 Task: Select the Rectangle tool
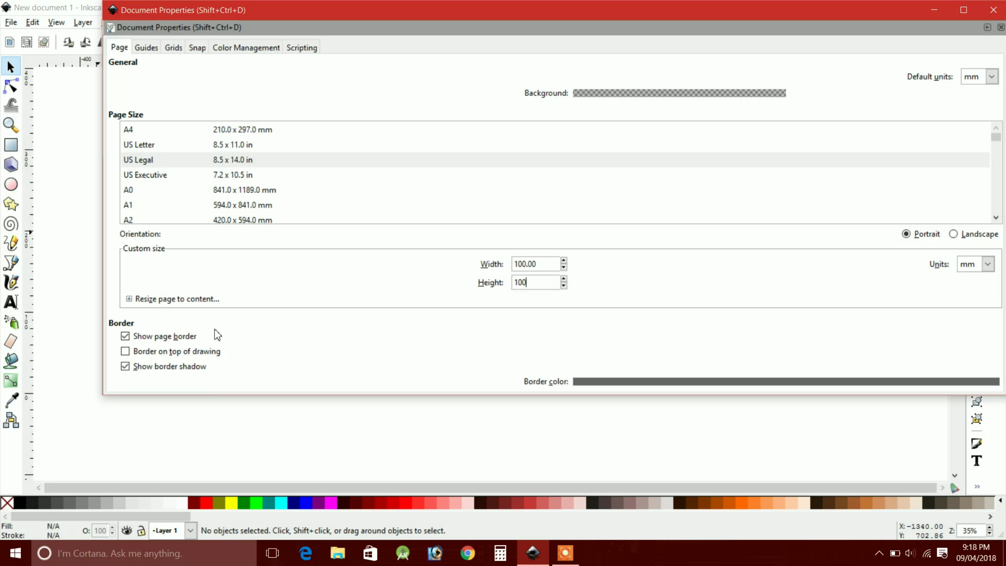(10, 145)
